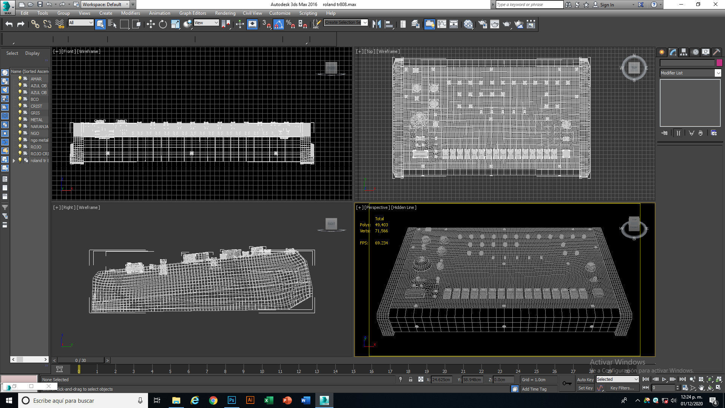Open the Layer Explorer icon

(x=415, y=24)
